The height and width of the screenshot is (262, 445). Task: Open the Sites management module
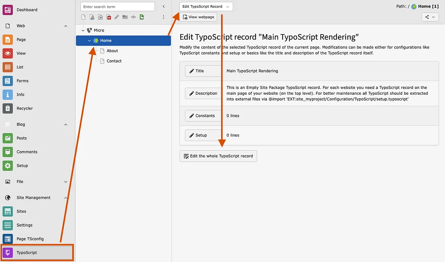click(x=21, y=211)
